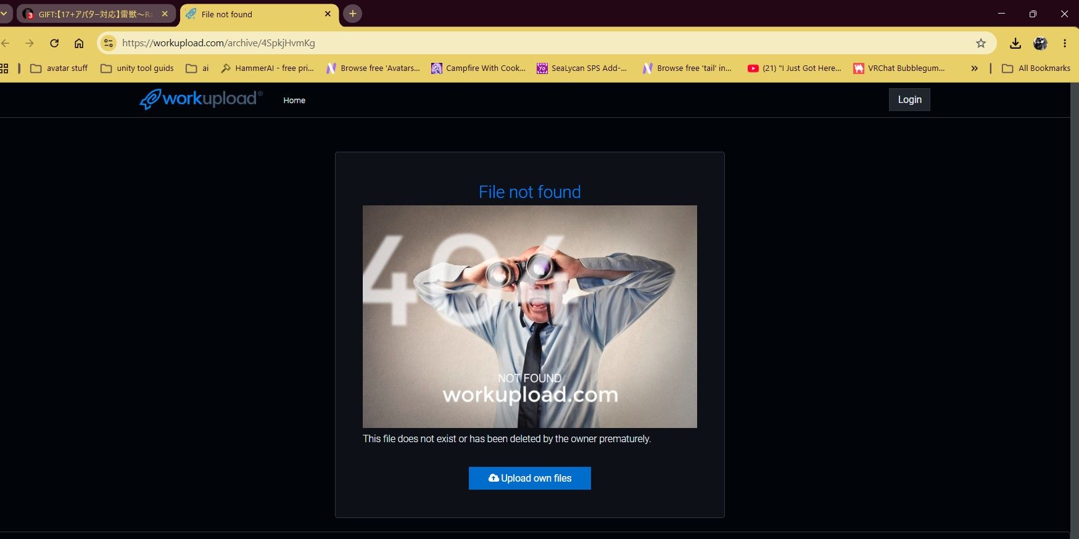Restore down the browser window
This screenshot has height=539, width=1079.
coord(1033,14)
